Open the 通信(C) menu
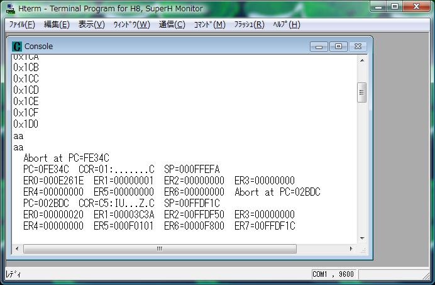This screenshot has width=435, height=285. click(172, 25)
